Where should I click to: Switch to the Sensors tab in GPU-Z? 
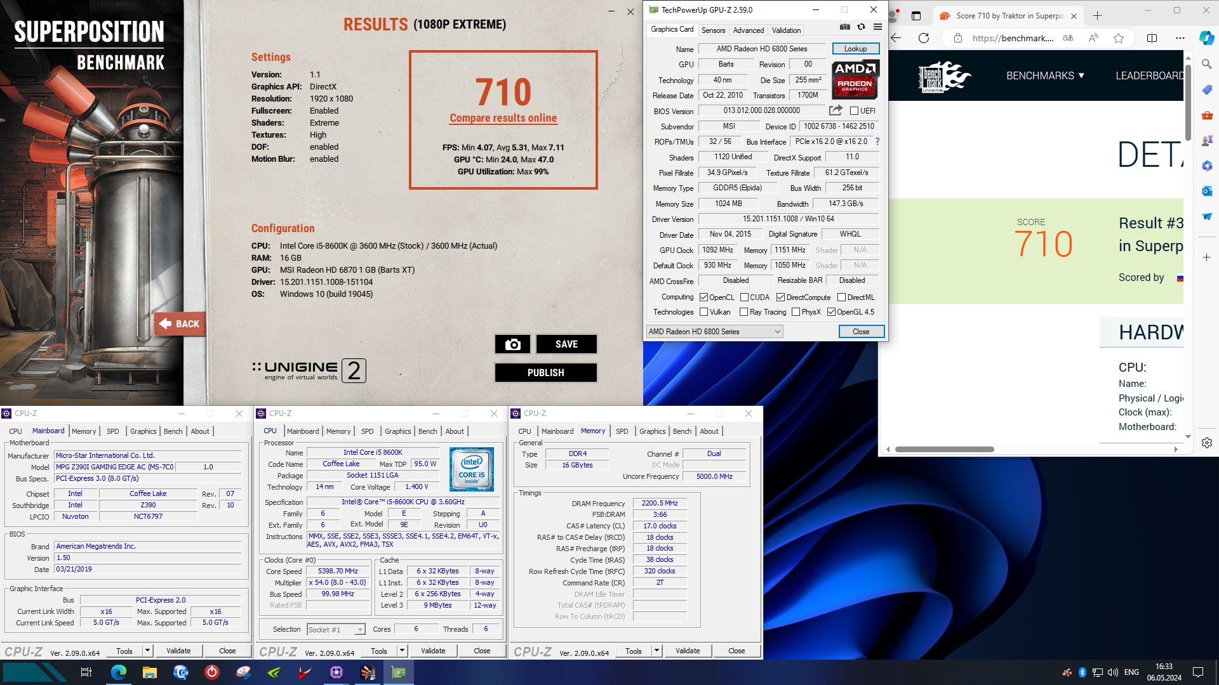pos(713,30)
